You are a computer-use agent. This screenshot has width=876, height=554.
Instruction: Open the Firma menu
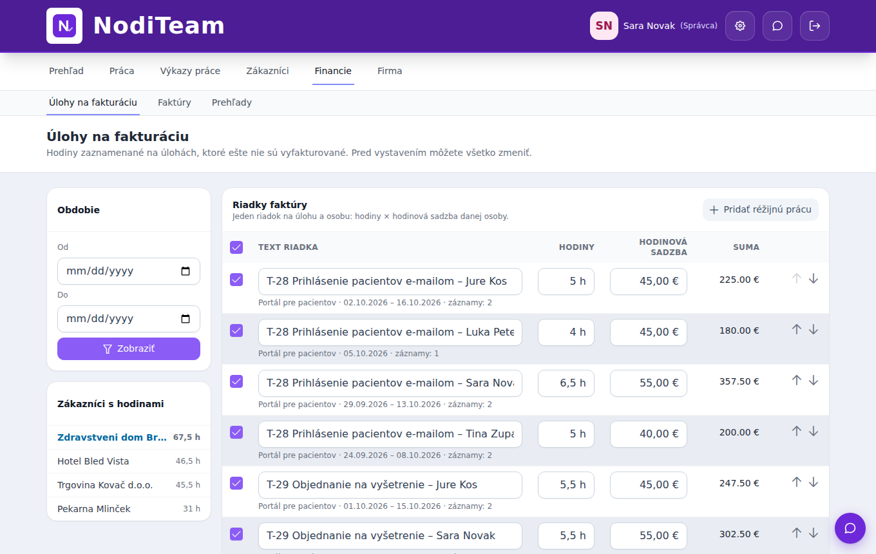(390, 71)
